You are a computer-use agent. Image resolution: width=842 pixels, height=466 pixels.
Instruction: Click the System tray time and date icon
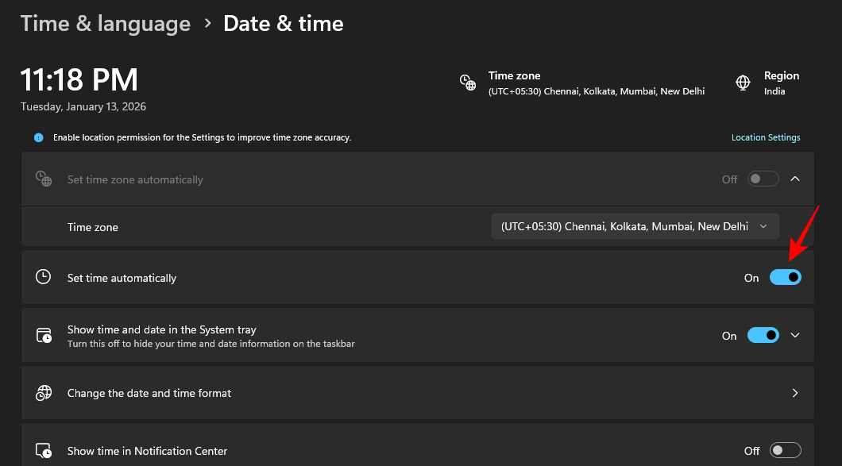point(44,336)
